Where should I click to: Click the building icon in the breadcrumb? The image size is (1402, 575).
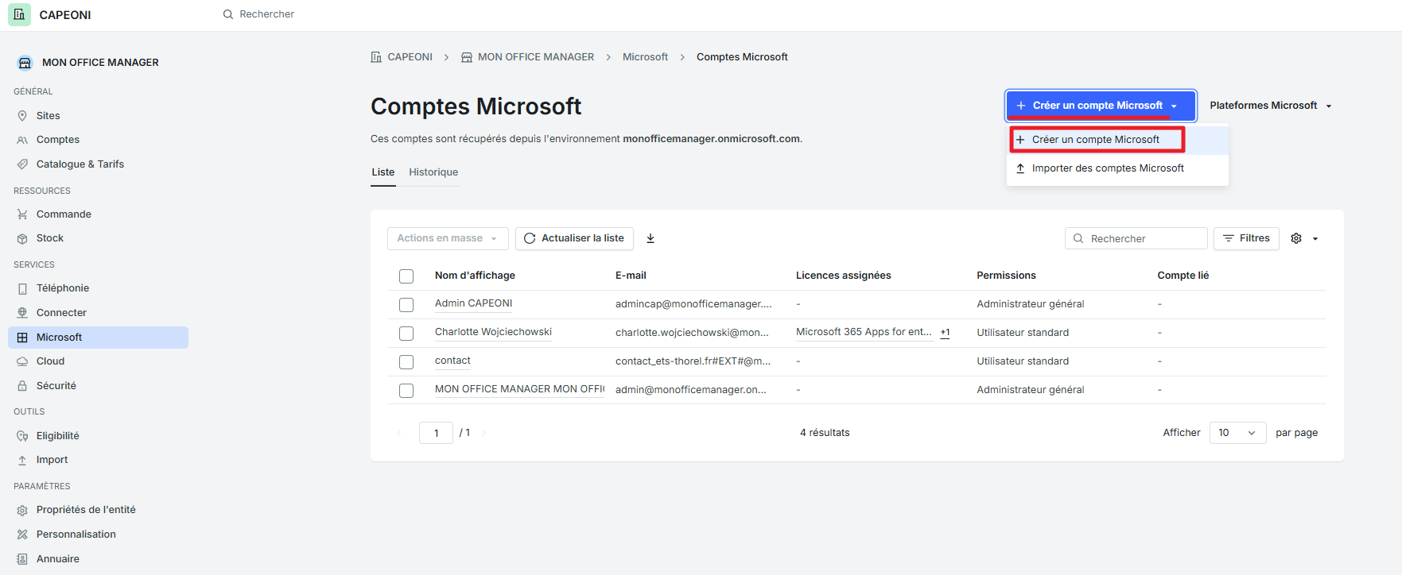(376, 57)
